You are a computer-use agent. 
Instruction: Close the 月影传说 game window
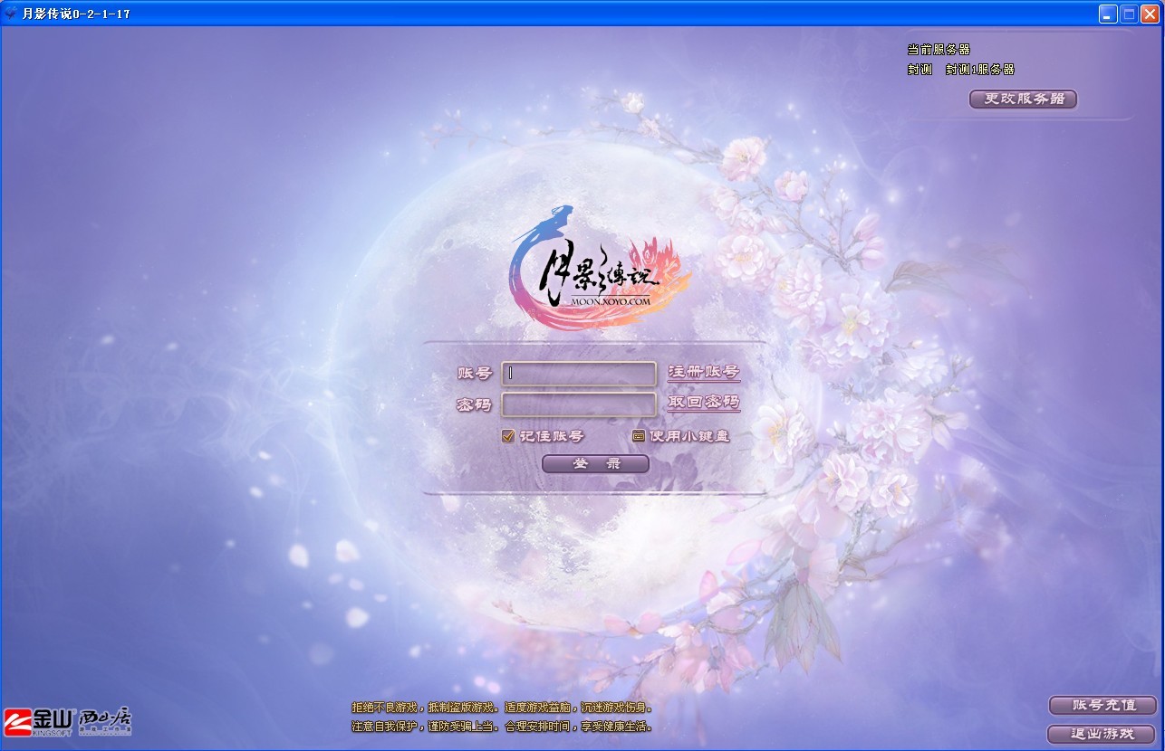[1151, 14]
